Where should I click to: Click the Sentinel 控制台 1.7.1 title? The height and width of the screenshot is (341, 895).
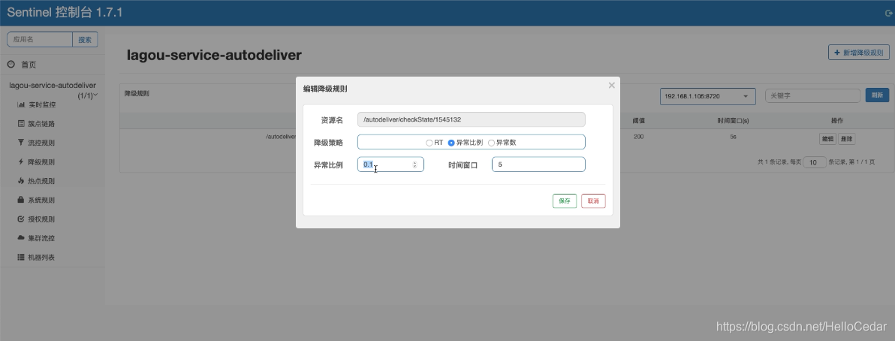(x=65, y=13)
